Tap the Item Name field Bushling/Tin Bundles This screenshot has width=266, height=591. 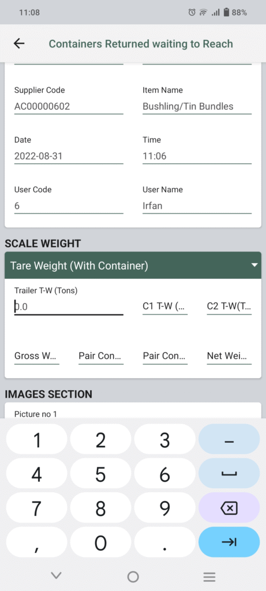pyautogui.click(x=197, y=107)
